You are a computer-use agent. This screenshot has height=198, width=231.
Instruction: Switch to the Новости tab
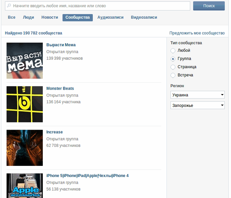pyautogui.click(x=50, y=18)
